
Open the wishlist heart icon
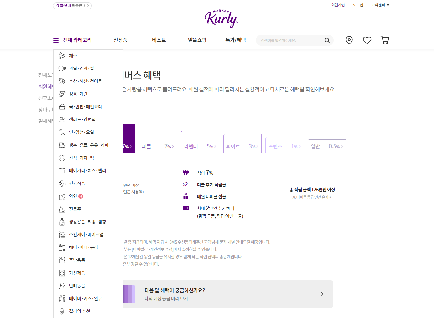[x=367, y=40]
